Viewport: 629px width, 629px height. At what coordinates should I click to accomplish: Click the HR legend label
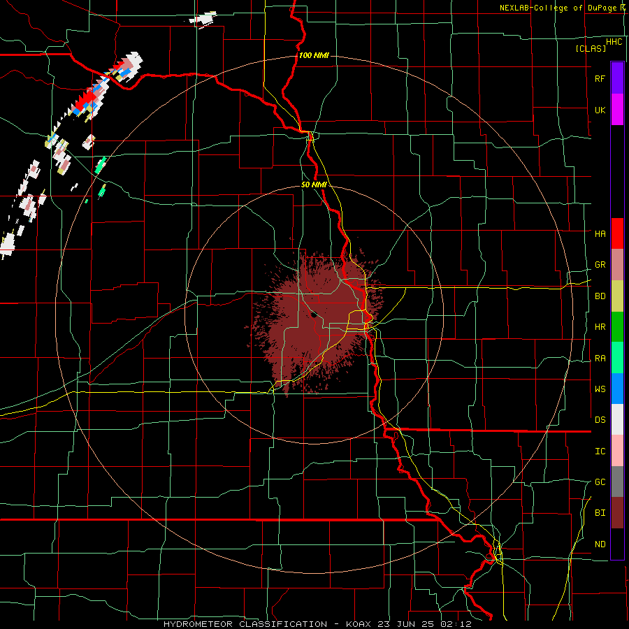click(600, 327)
